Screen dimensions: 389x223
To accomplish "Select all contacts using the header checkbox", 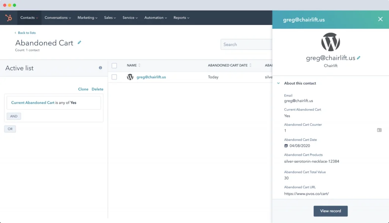I will pyautogui.click(x=114, y=65).
